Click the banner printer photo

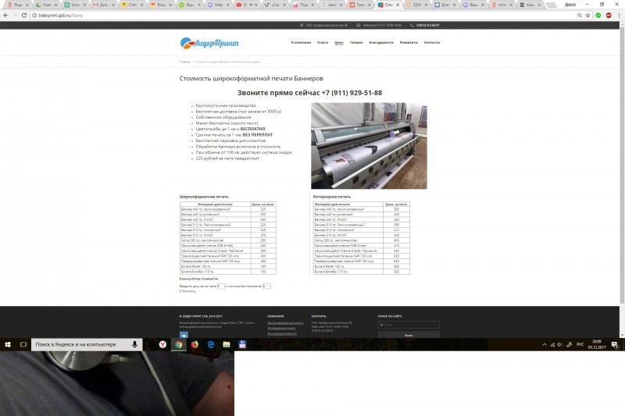[369, 146]
